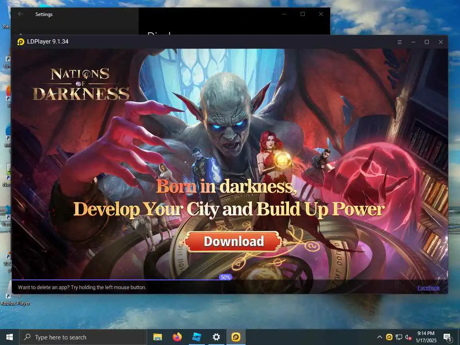The width and height of the screenshot is (460, 345).
Task: Click the 50% loading progress indicator
Action: pos(225,277)
